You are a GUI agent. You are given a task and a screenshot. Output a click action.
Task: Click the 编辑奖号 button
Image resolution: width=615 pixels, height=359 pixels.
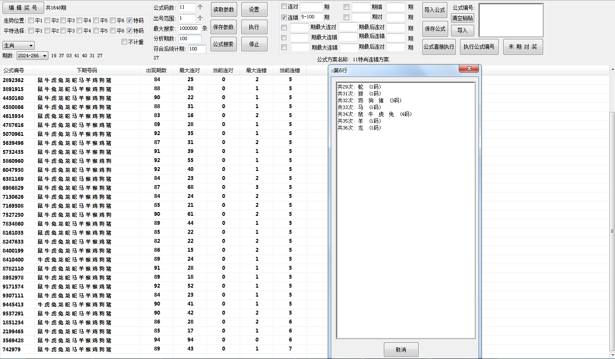point(23,8)
